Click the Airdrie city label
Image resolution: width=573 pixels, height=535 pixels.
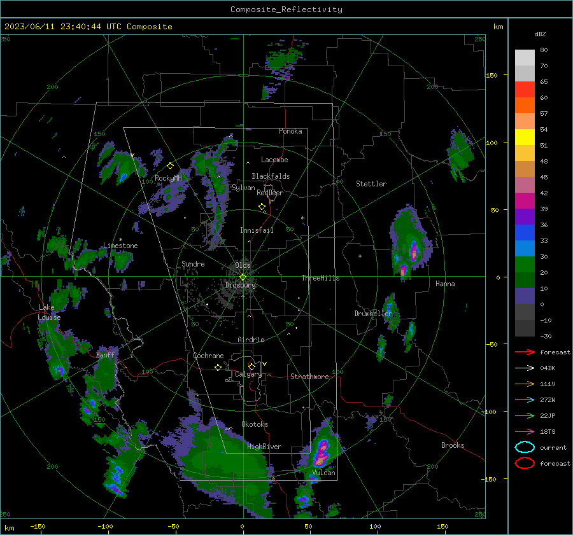(x=251, y=340)
